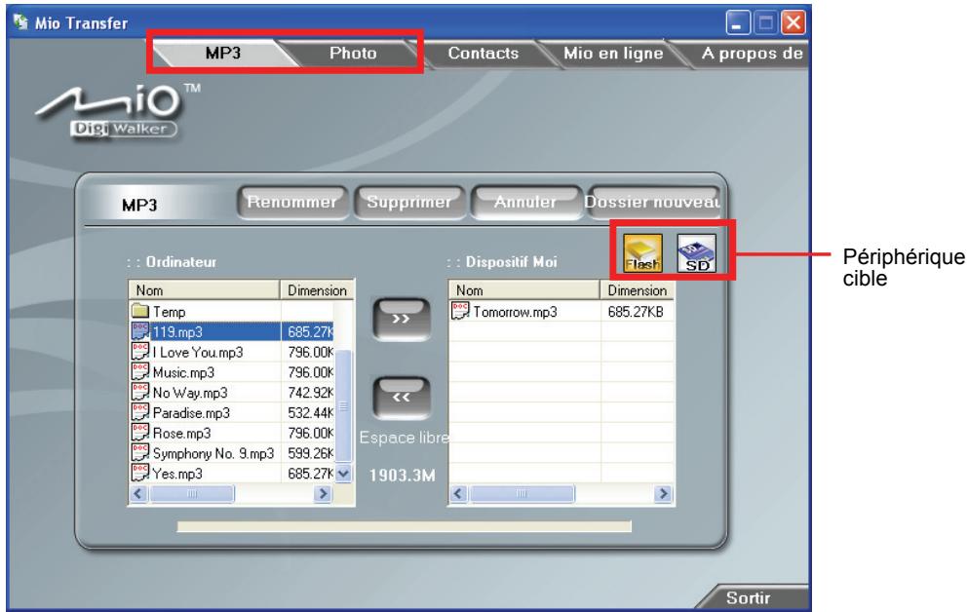968x612 pixels.
Task: Create folder with Dossier nouveau button
Action: click(x=652, y=203)
